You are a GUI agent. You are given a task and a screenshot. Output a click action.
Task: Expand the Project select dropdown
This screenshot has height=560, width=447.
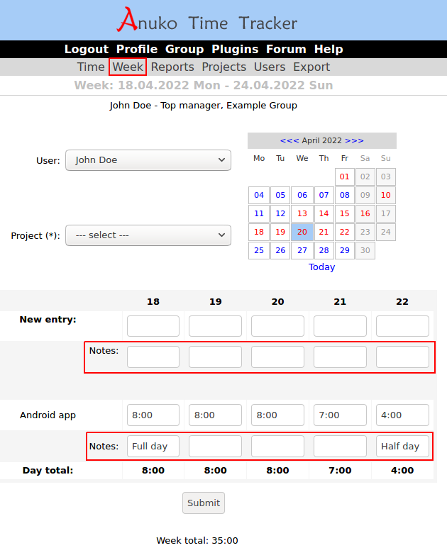coord(148,235)
